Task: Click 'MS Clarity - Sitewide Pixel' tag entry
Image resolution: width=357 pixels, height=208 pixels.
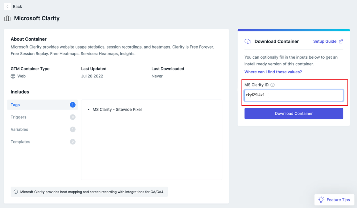Action: click(117, 110)
